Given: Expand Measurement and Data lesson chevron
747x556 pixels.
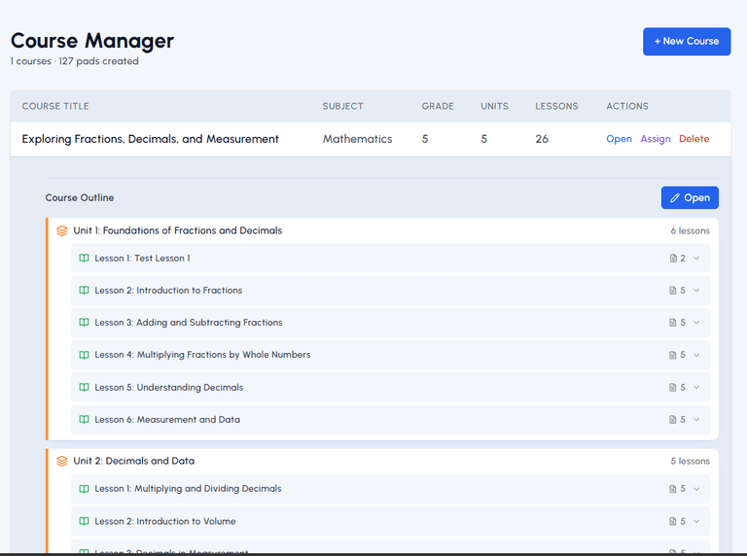Looking at the screenshot, I should pos(696,419).
